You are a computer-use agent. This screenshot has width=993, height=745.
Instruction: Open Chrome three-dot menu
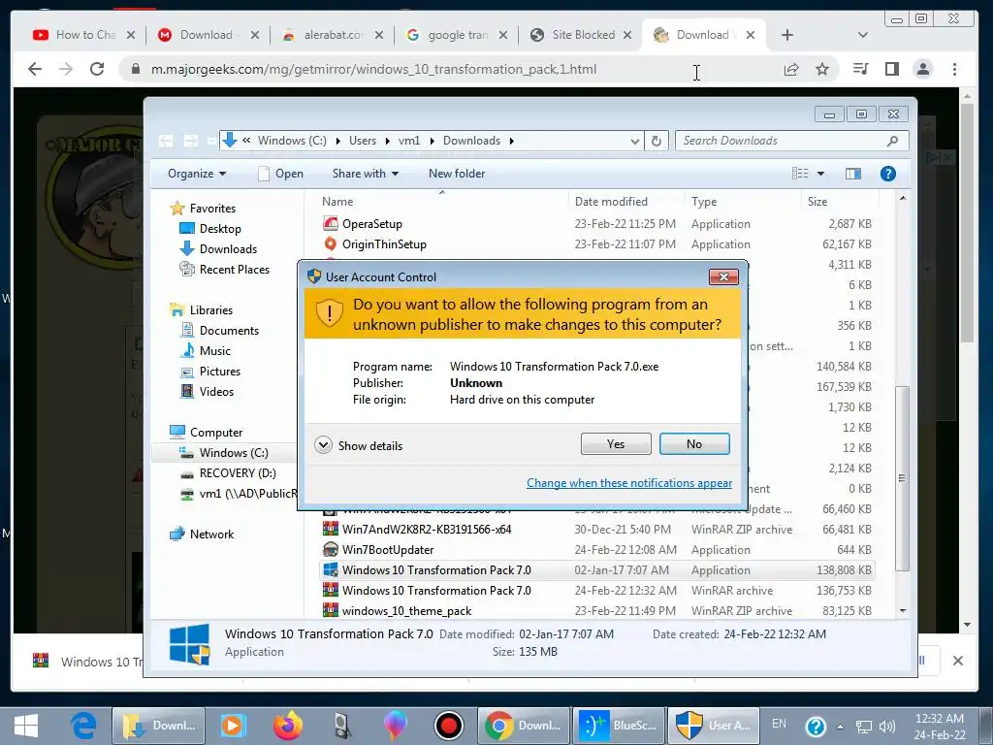click(x=954, y=69)
